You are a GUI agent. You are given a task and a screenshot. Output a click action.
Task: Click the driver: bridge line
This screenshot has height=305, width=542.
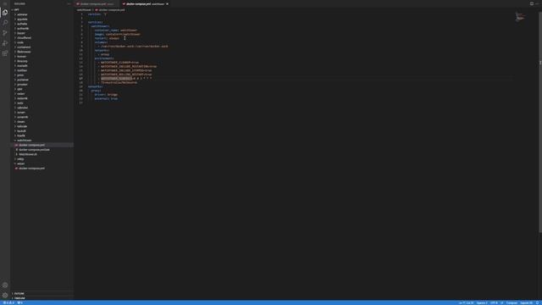point(106,95)
